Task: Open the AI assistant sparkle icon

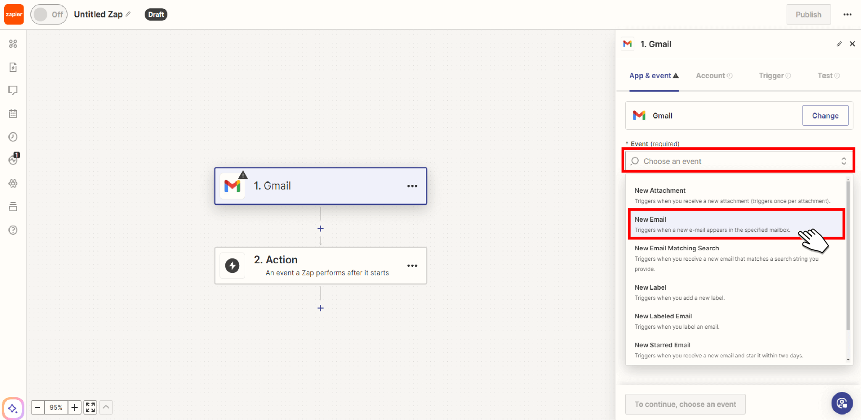Action: pyautogui.click(x=13, y=408)
